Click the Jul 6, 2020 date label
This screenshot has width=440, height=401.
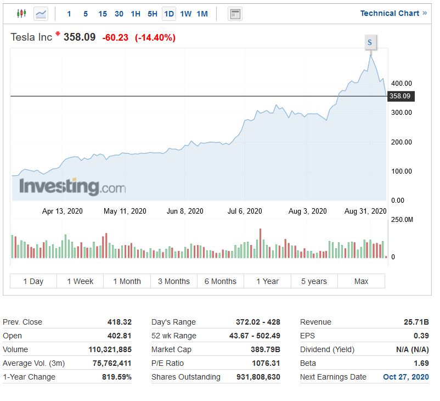pos(245,211)
